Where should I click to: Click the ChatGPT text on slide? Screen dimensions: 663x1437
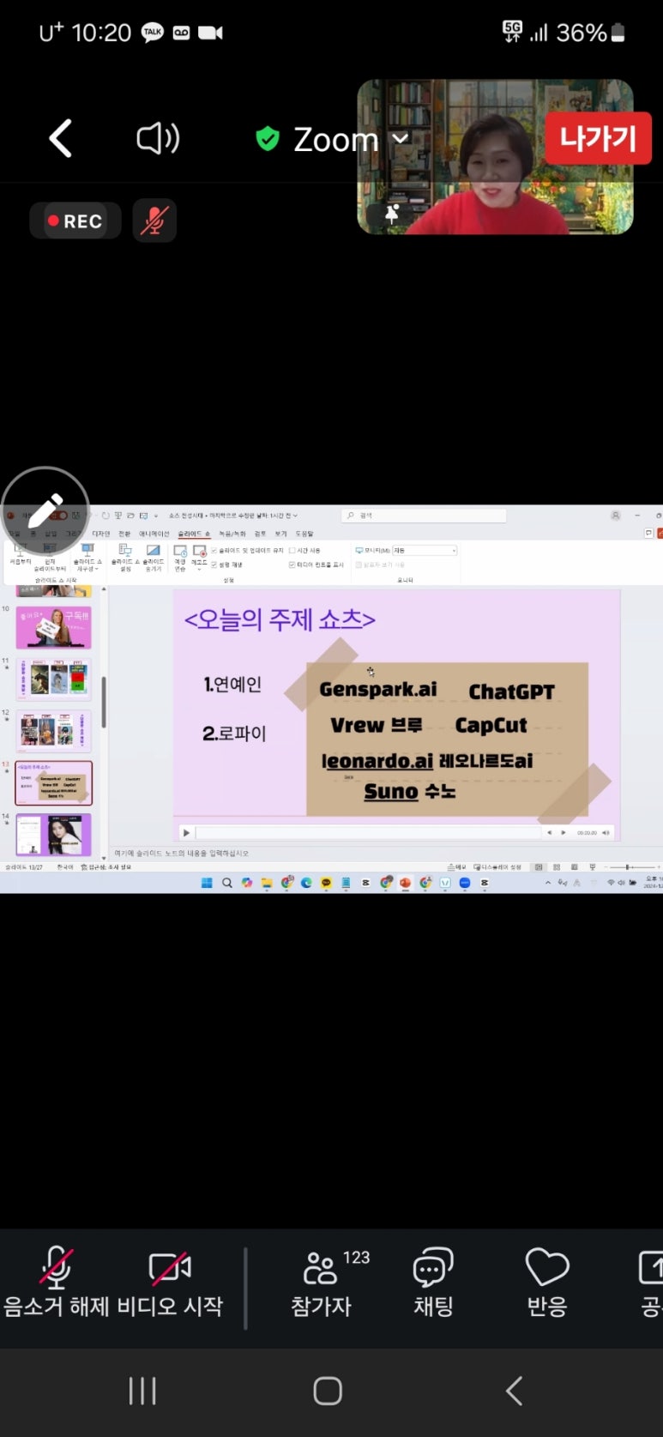(512, 691)
